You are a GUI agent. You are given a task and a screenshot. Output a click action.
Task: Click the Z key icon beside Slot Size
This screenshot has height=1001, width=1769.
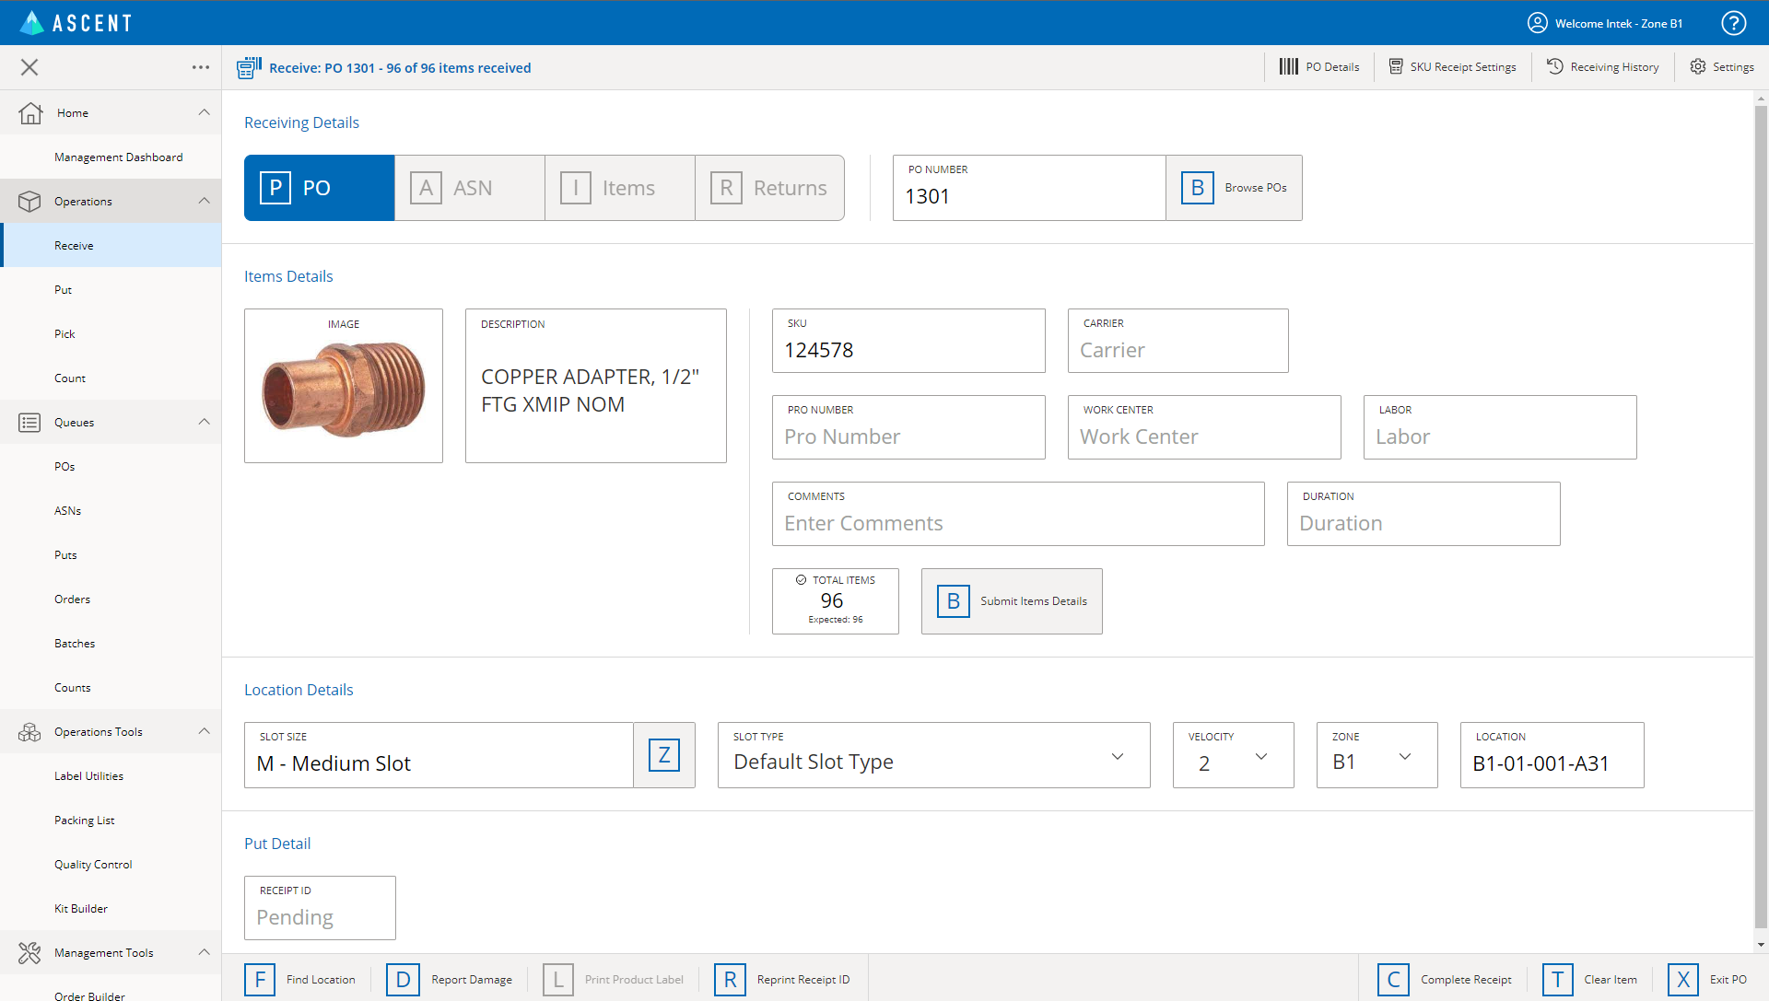pyautogui.click(x=663, y=755)
